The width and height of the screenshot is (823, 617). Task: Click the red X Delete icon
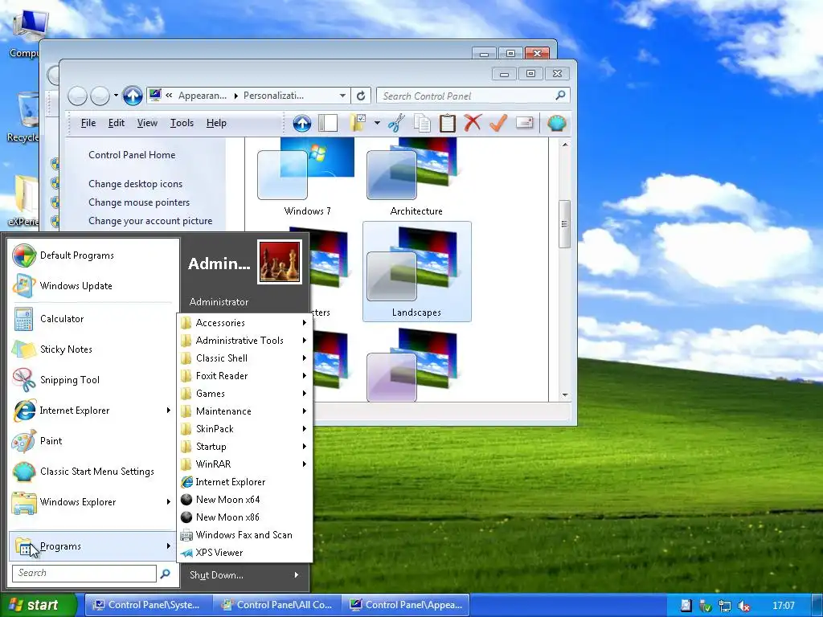click(x=473, y=123)
